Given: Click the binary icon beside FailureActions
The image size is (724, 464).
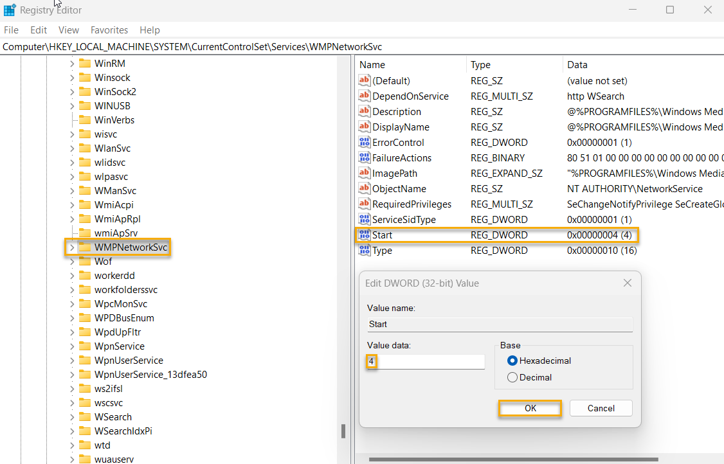Looking at the screenshot, I should pyautogui.click(x=365, y=157).
